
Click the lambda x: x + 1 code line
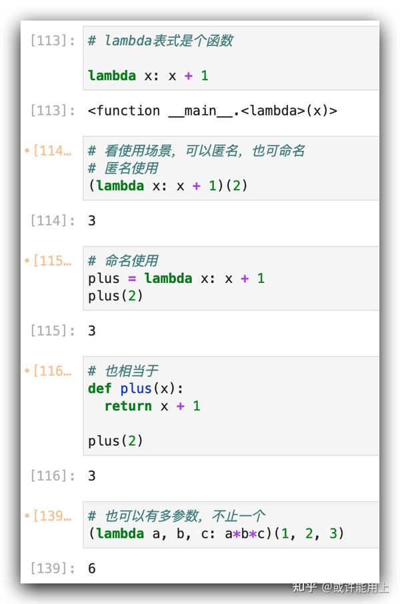coord(148,75)
